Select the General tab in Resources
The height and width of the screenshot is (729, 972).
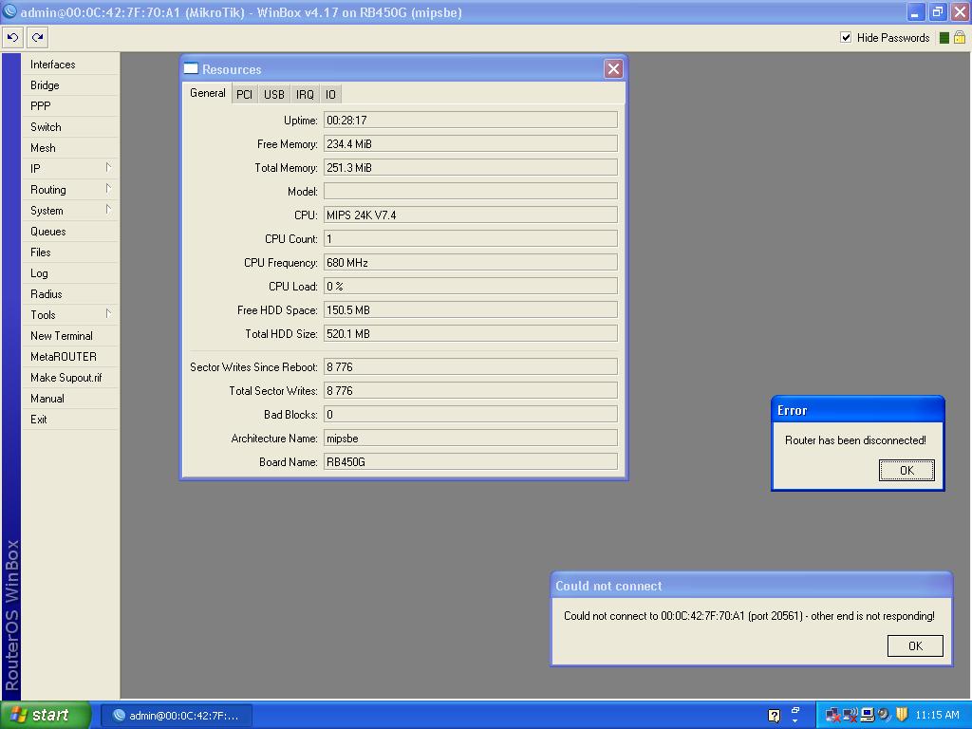click(208, 93)
